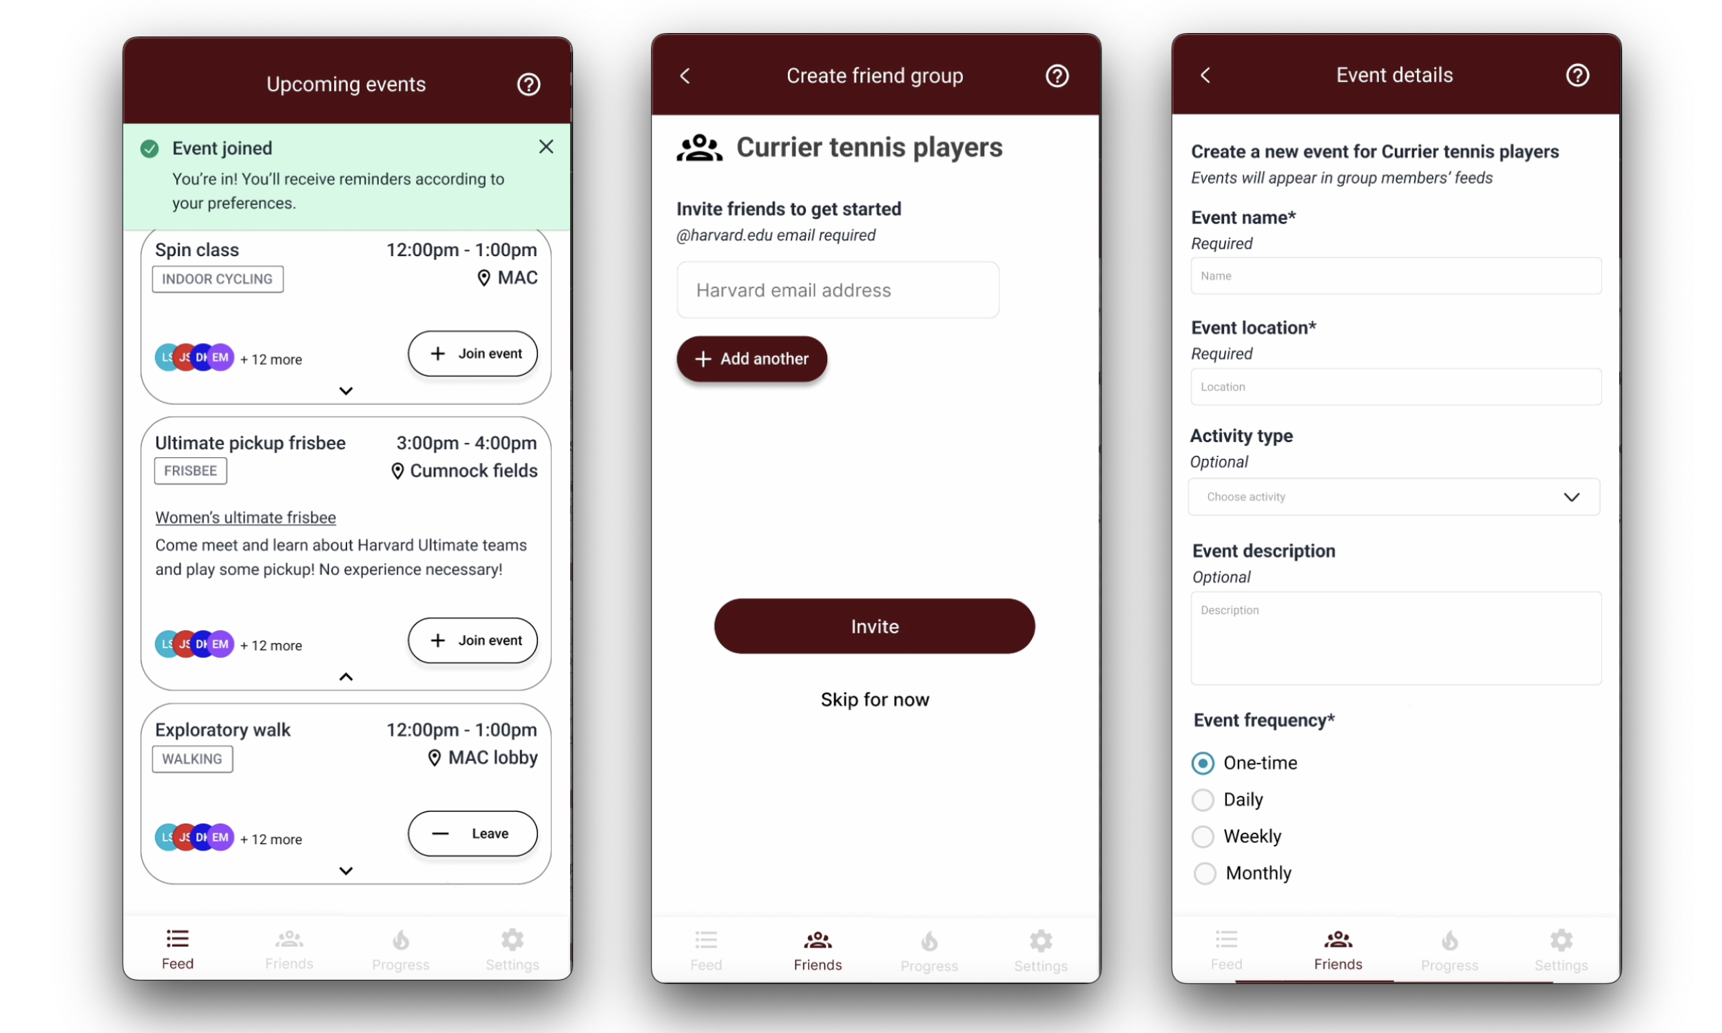1722x1033 pixels.
Task: Select the One-time event frequency radio button
Action: [x=1202, y=762]
